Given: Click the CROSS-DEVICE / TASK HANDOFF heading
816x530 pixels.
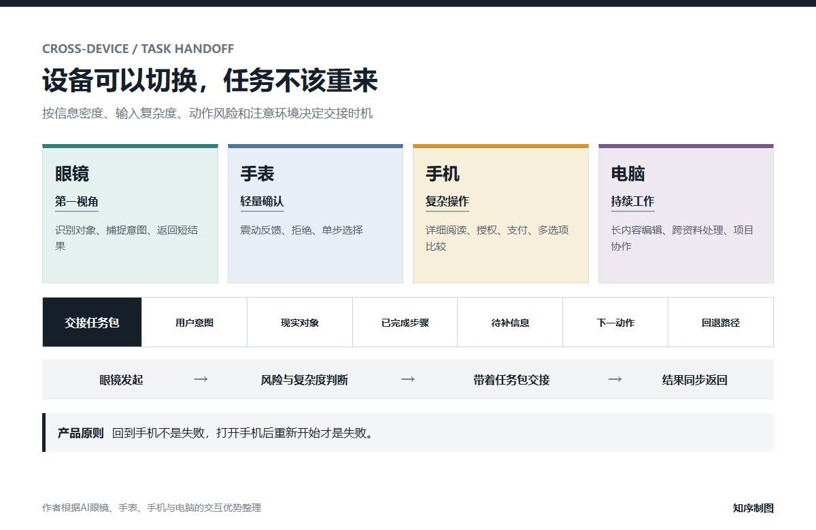Looking at the screenshot, I should click(138, 49).
